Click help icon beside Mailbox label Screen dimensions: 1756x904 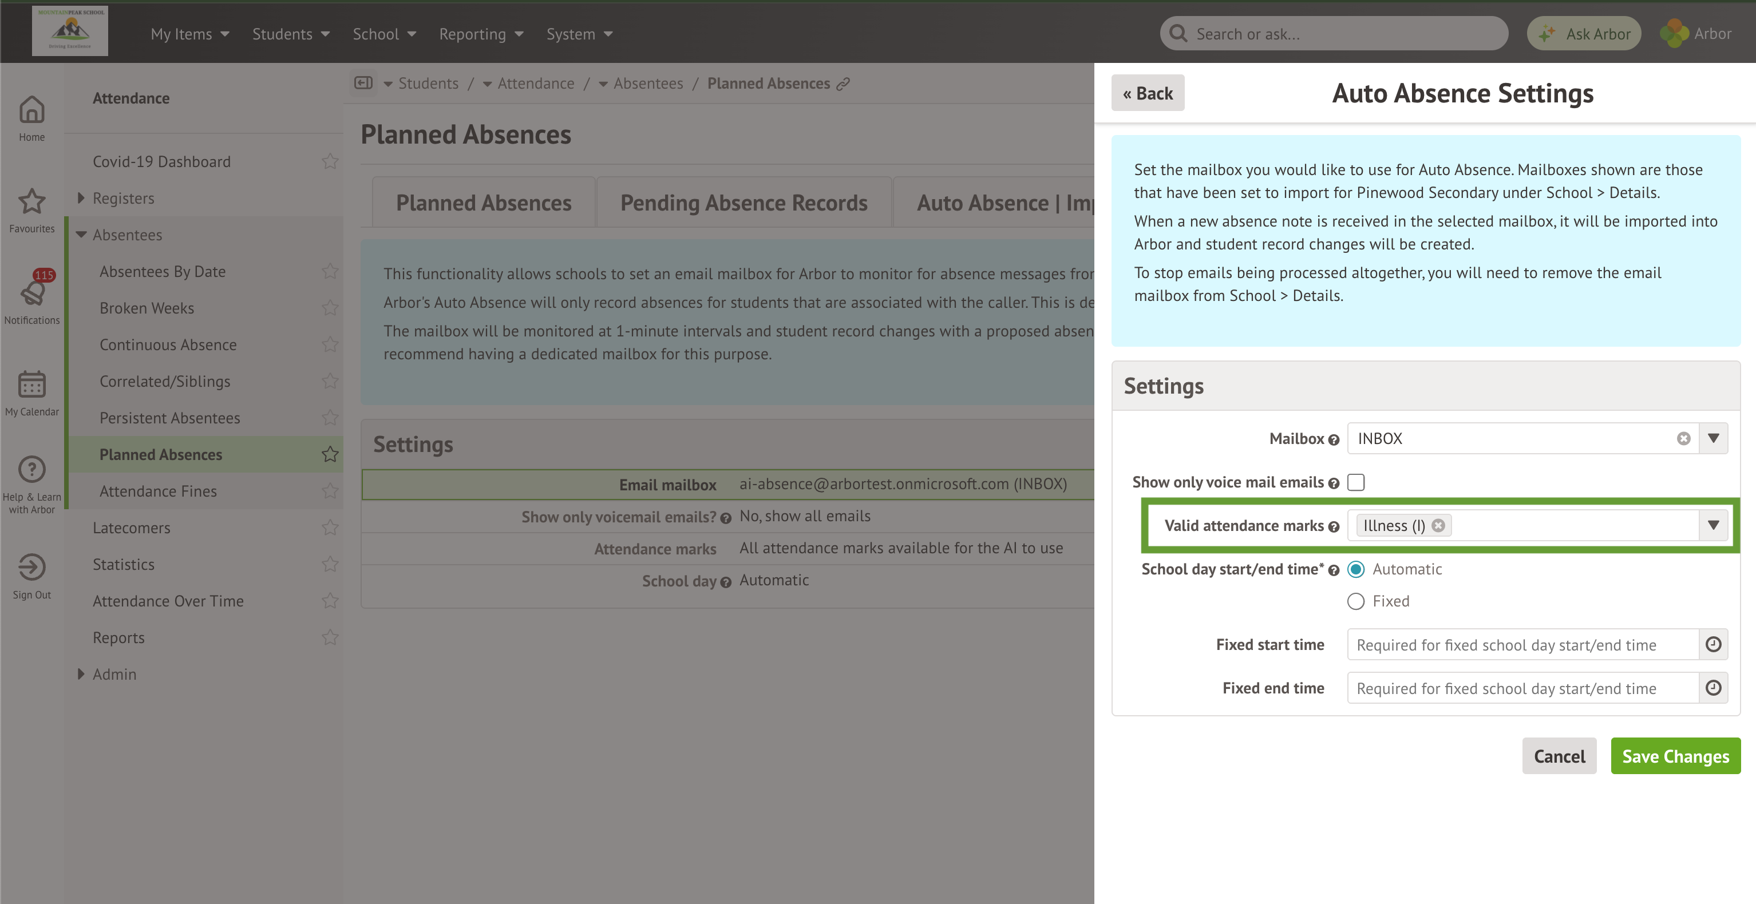pos(1334,440)
